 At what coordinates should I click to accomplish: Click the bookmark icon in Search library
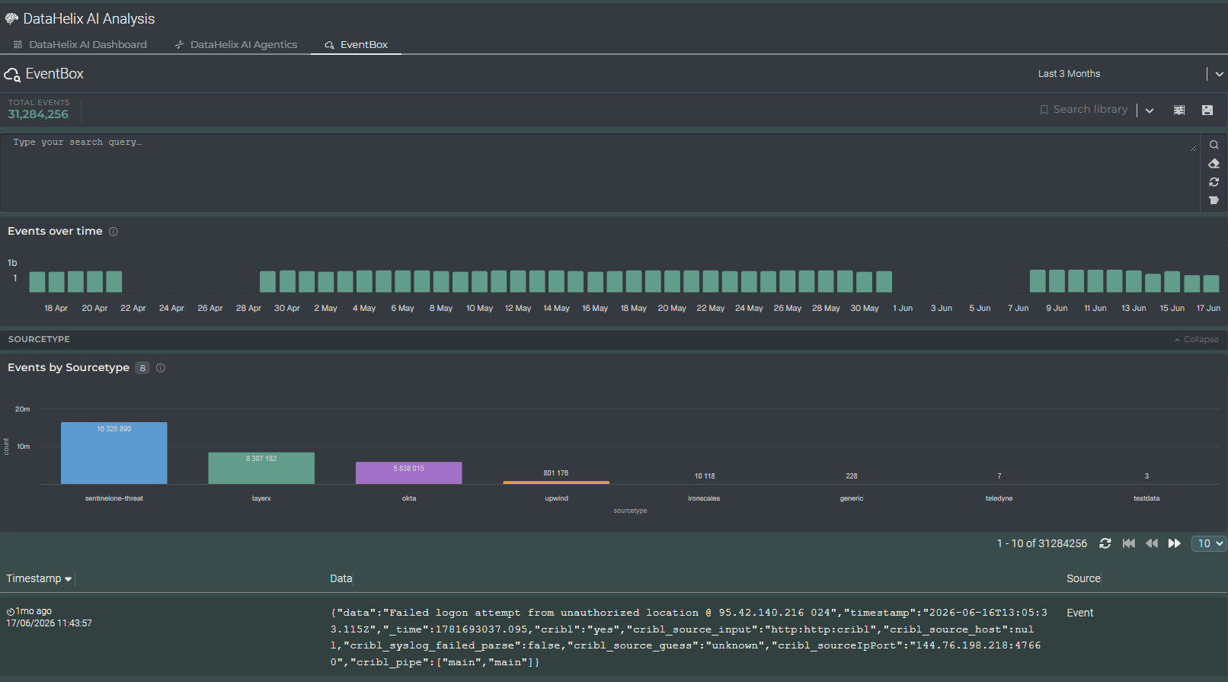[x=1044, y=110]
